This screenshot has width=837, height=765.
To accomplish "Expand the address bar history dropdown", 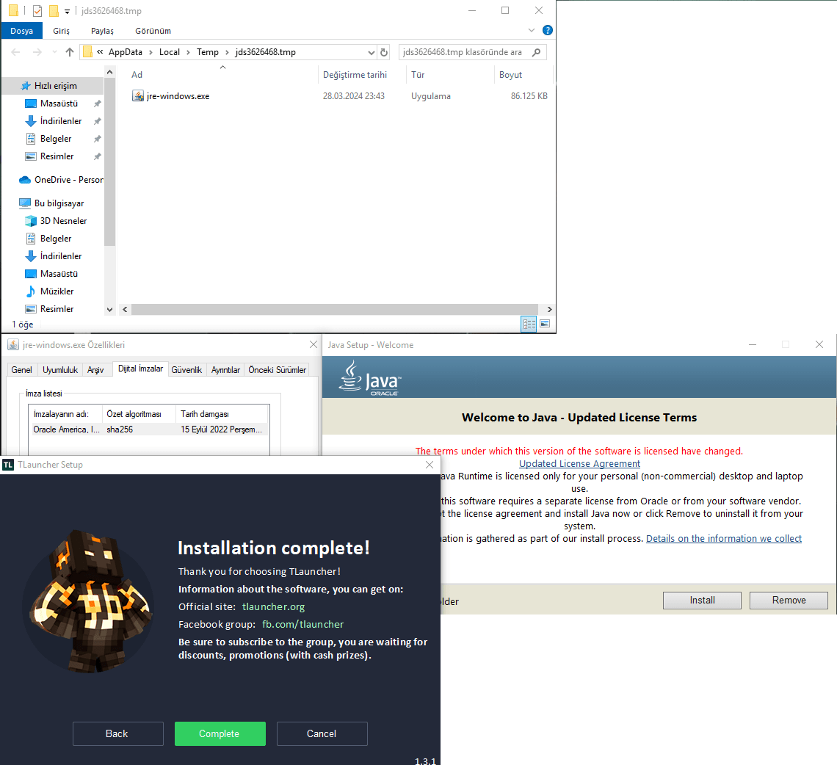I will [x=371, y=52].
